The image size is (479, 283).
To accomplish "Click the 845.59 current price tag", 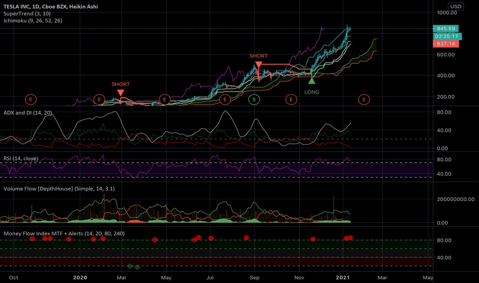I will point(446,28).
